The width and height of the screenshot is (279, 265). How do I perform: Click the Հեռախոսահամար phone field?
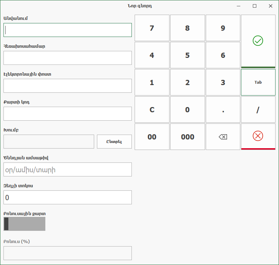(x=68, y=58)
